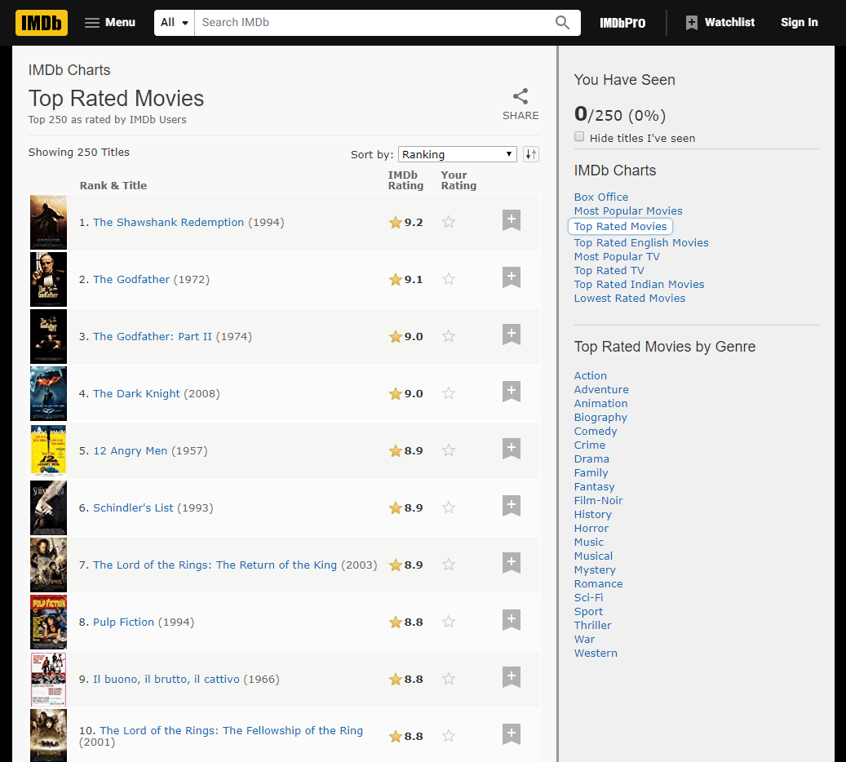Add 12 Angry Men to watchlist

512,449
